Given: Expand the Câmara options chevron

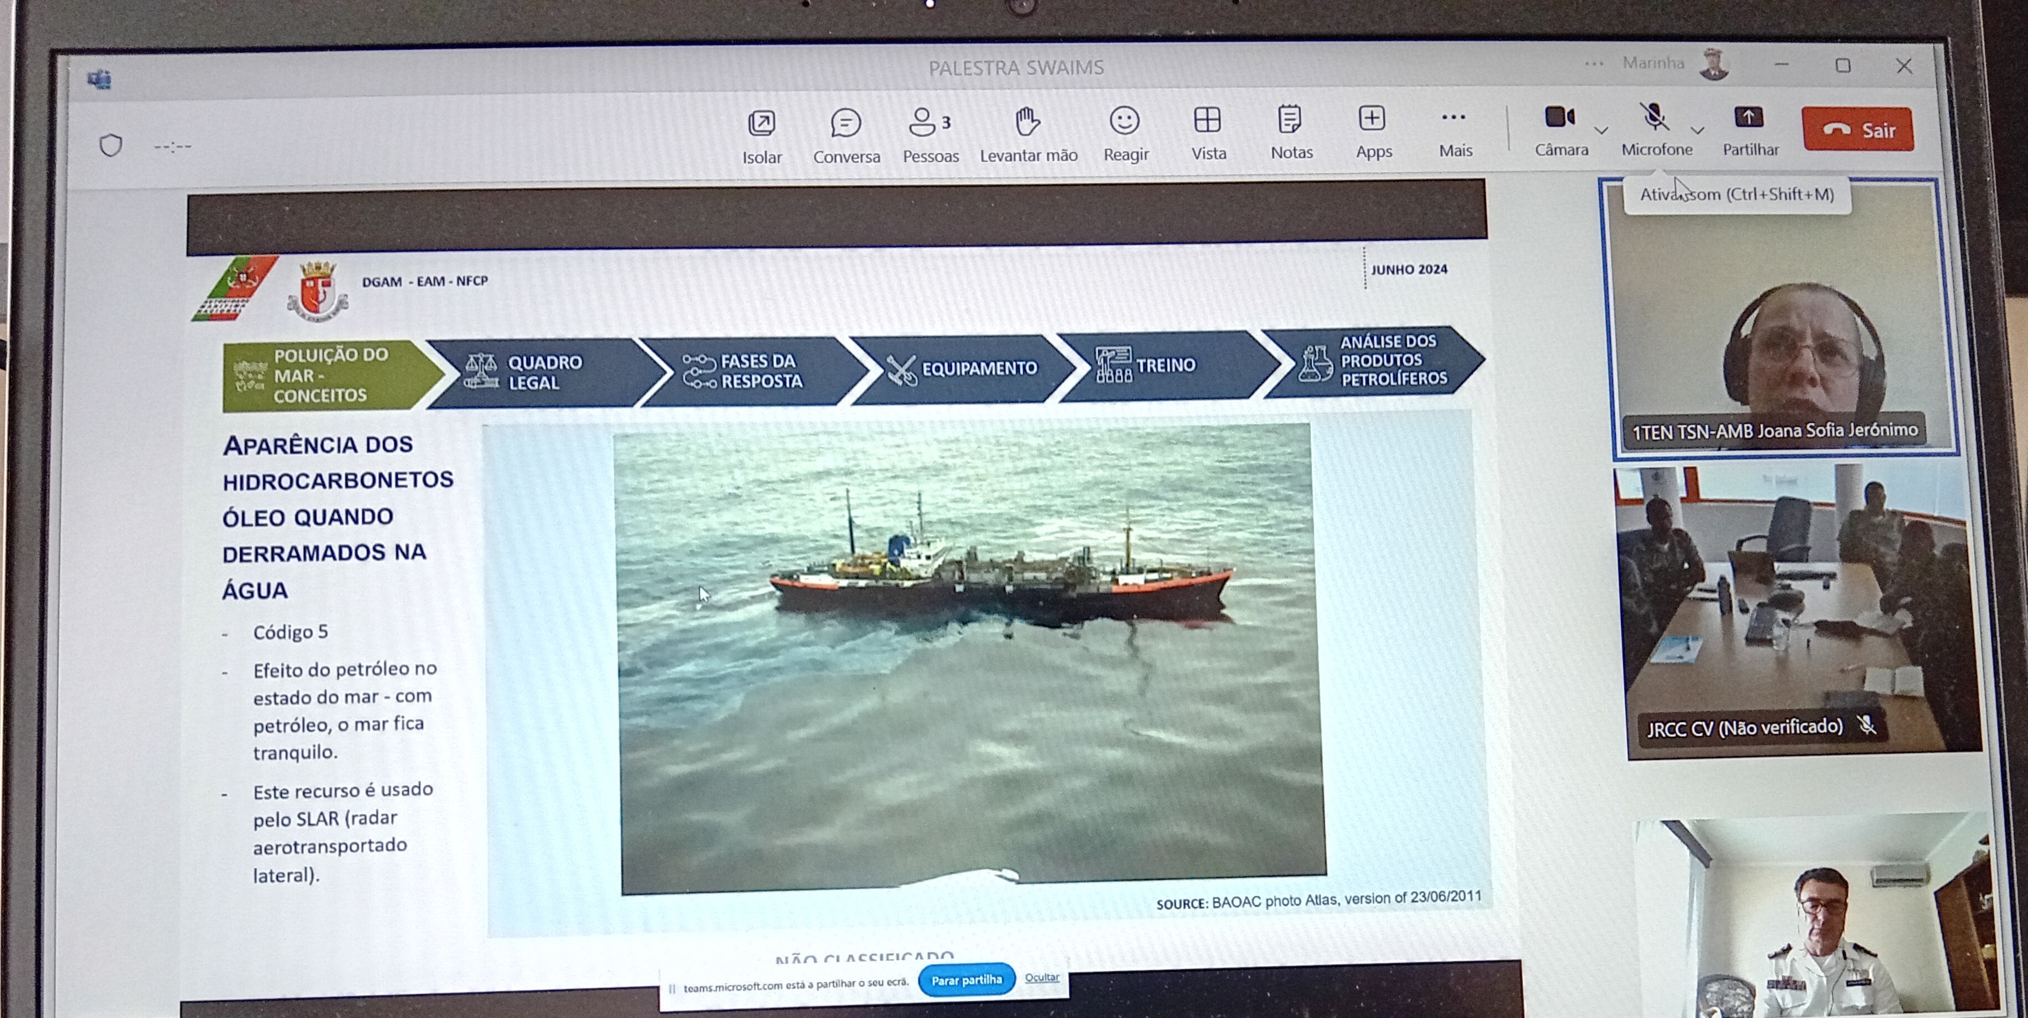Looking at the screenshot, I should pos(1600,130).
